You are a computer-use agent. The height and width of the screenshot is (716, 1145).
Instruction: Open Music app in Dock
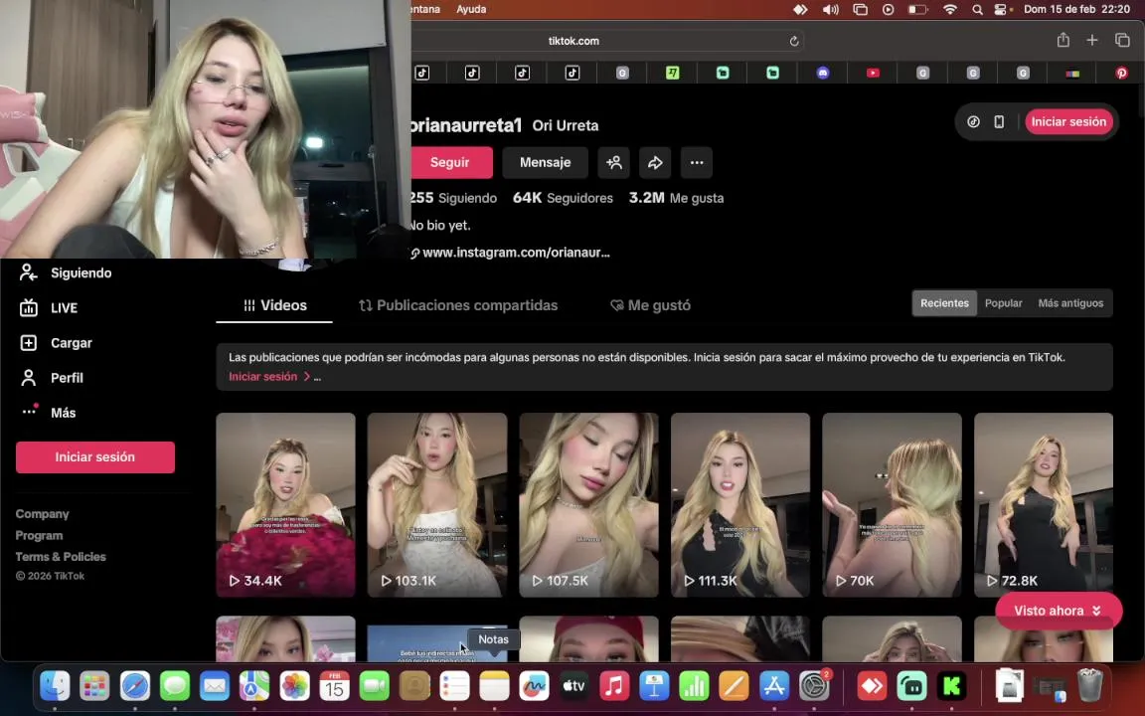(x=614, y=686)
